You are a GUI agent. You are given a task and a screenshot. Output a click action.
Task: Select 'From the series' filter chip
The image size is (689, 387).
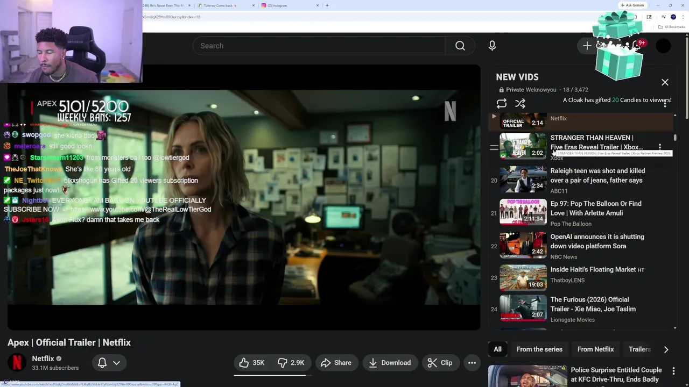point(539,349)
